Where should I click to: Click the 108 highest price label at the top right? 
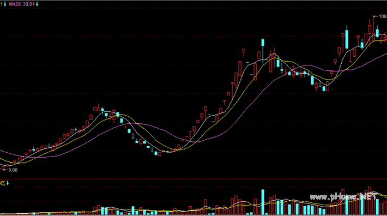(383, 16)
